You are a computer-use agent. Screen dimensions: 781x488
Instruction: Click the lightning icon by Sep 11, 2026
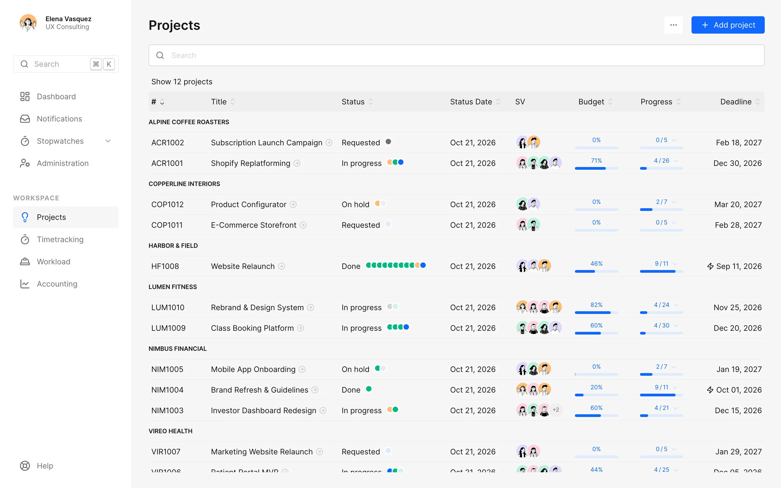(710, 266)
